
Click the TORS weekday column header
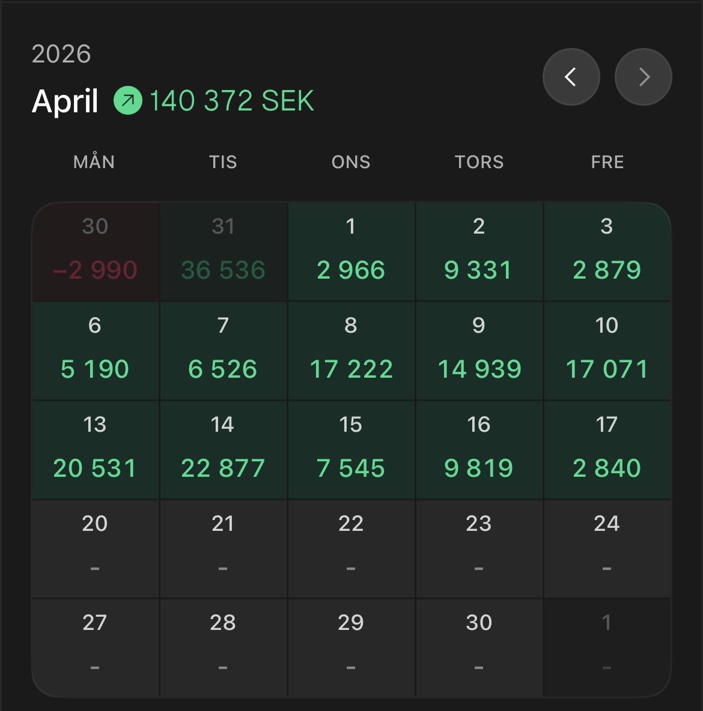479,162
